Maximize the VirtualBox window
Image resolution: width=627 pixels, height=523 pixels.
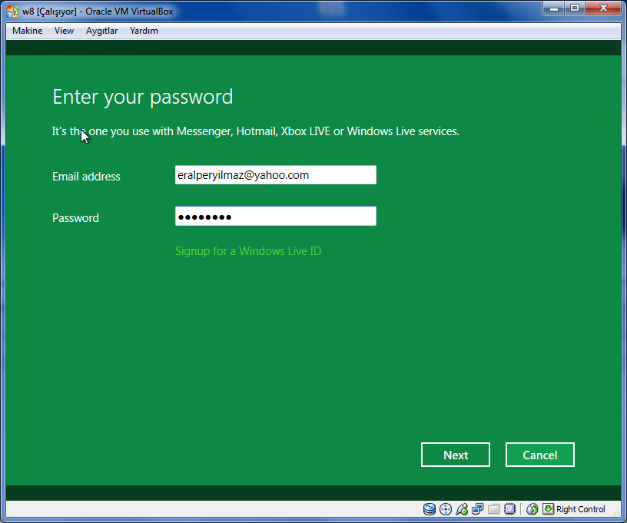[575, 8]
